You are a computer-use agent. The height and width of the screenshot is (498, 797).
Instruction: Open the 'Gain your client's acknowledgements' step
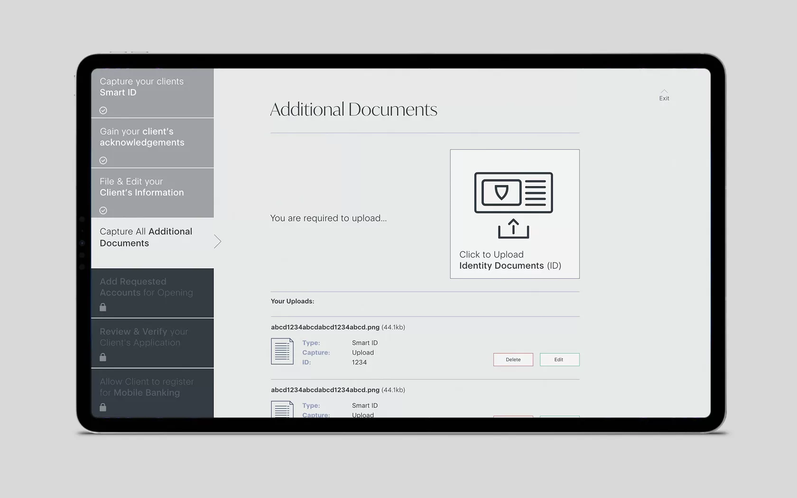152,143
